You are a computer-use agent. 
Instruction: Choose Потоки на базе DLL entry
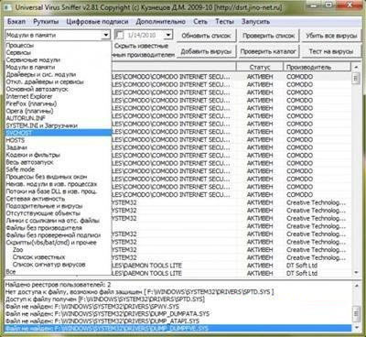[58, 191]
